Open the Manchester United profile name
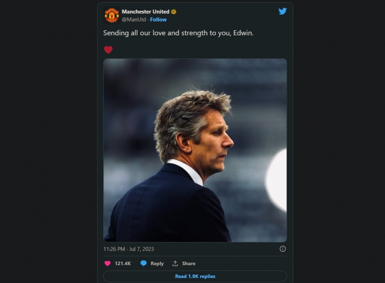Viewport: 385px width, 283px height. tap(145, 12)
